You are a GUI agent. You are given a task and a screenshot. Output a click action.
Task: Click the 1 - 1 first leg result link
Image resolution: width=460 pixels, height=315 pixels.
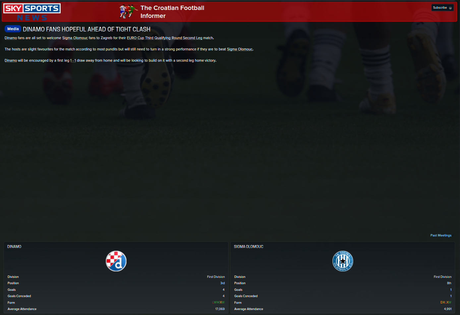pos(73,60)
